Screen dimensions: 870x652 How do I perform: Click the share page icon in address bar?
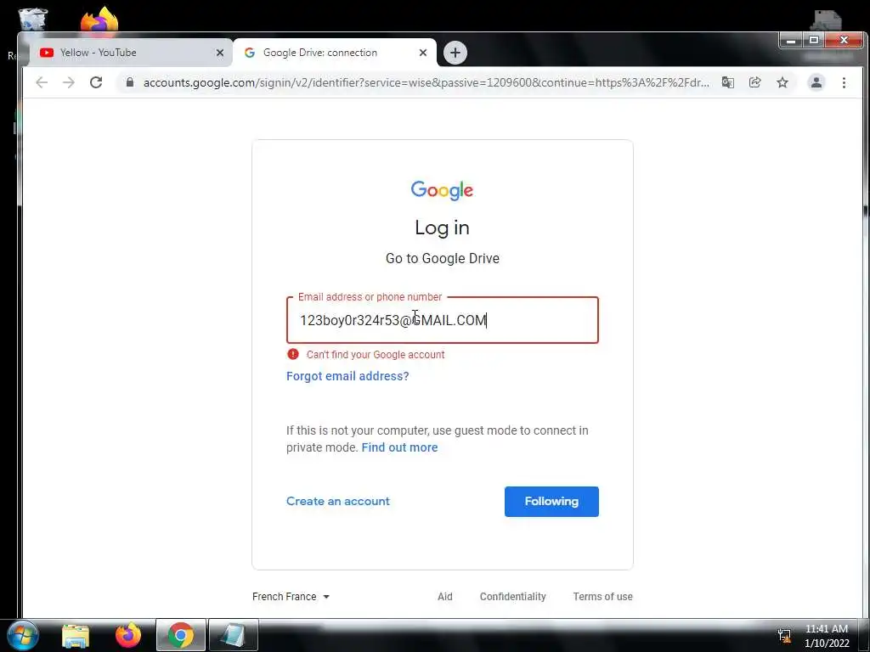[x=755, y=82]
